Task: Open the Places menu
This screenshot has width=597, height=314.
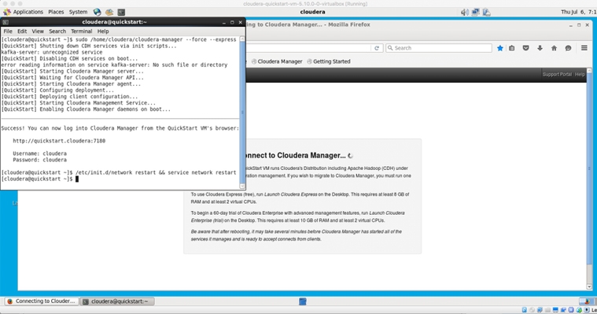Action: pos(56,12)
